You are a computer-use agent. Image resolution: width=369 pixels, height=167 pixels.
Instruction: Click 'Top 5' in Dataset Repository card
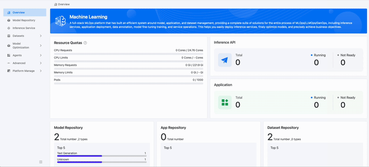click(274, 148)
